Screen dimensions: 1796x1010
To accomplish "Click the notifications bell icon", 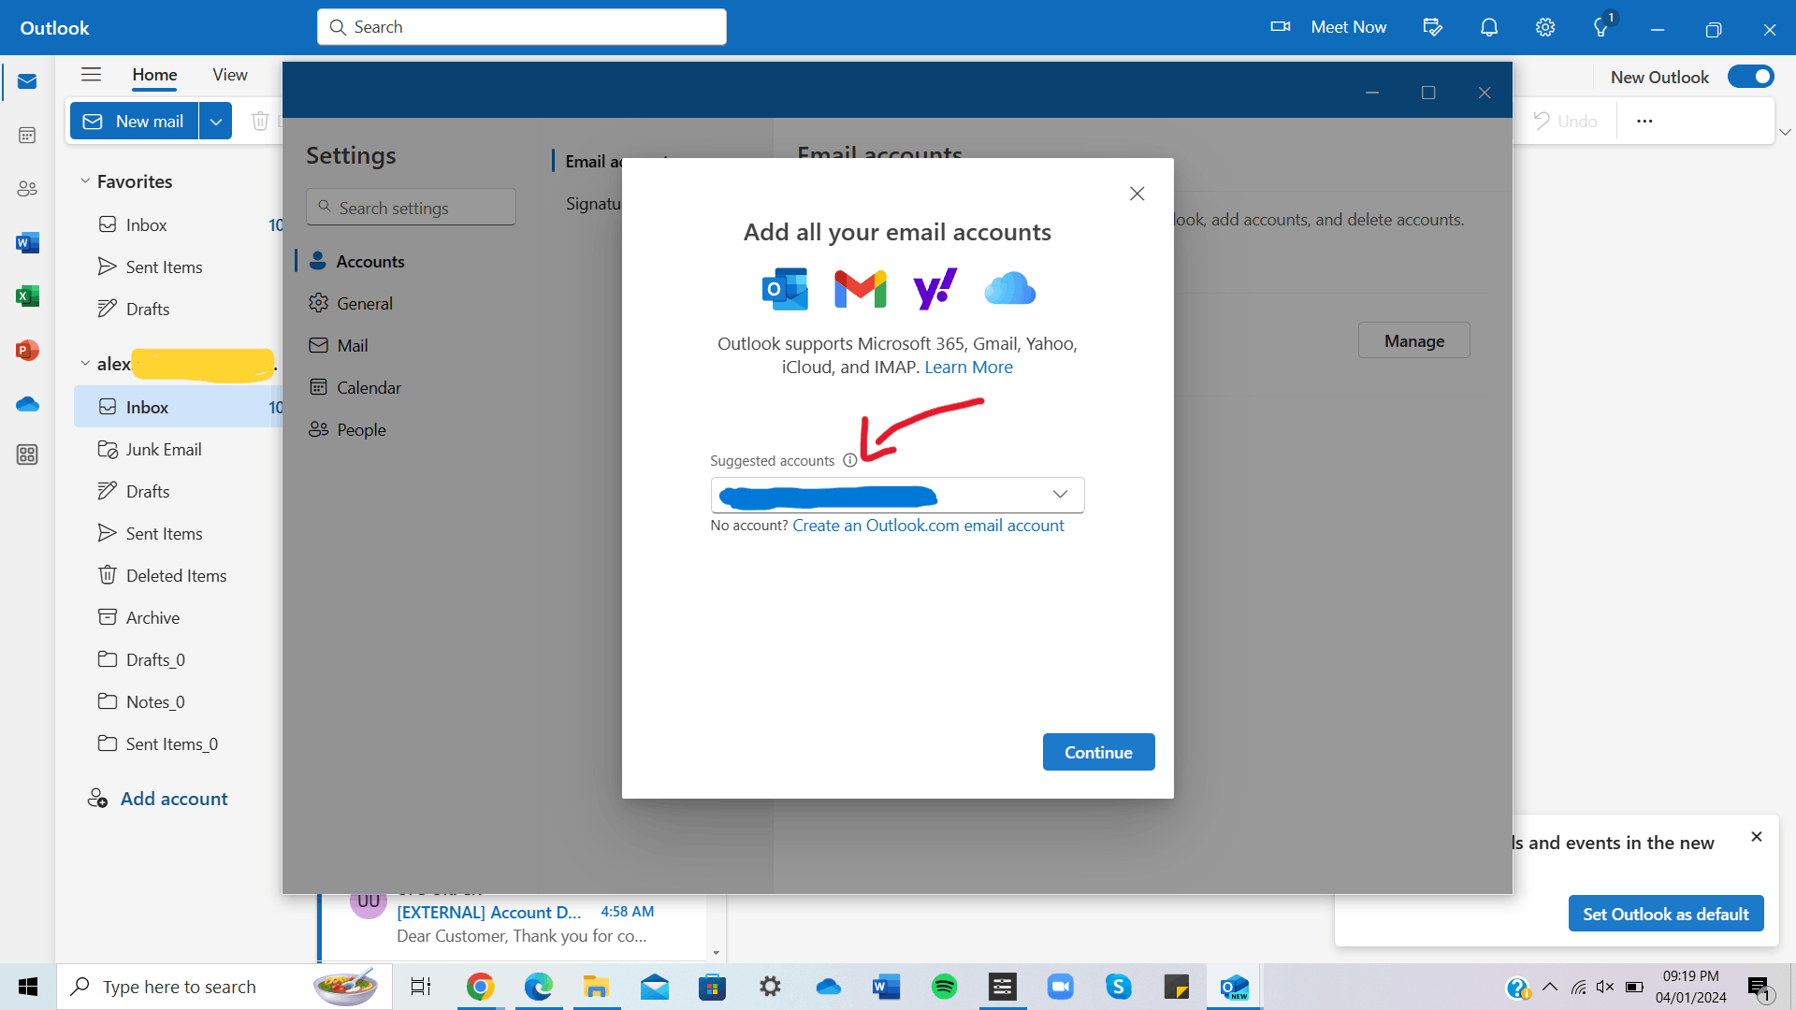I will 1488,28.
